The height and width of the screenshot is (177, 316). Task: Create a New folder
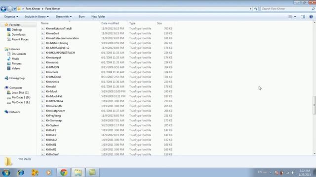pos(98,17)
